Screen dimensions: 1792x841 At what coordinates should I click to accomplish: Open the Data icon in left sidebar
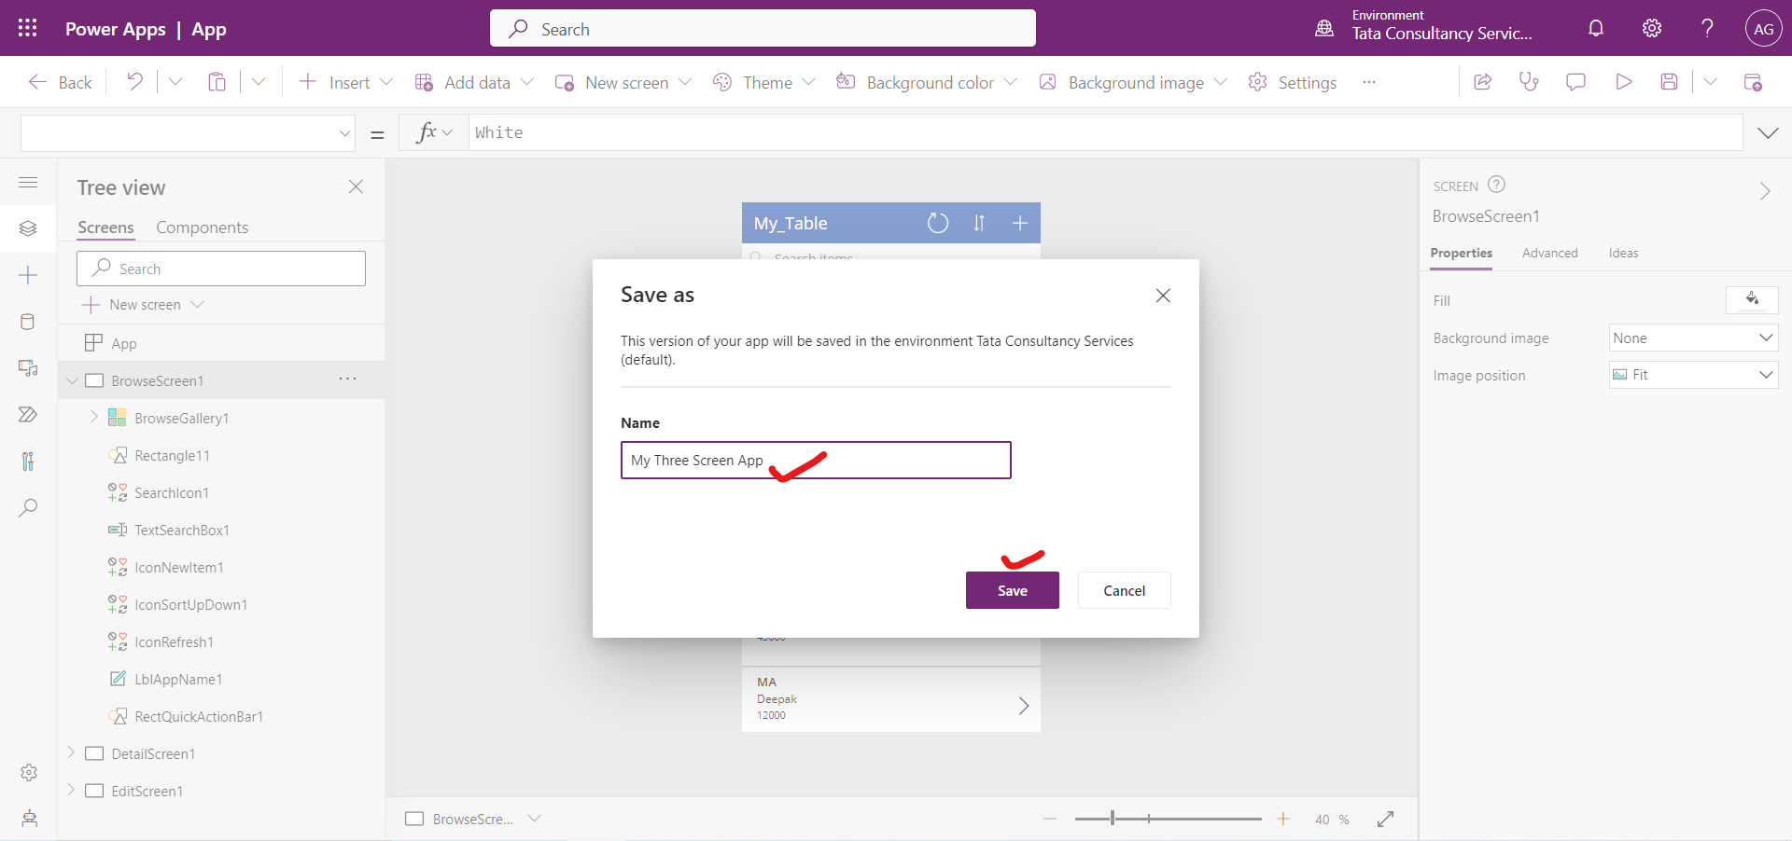[28, 322]
